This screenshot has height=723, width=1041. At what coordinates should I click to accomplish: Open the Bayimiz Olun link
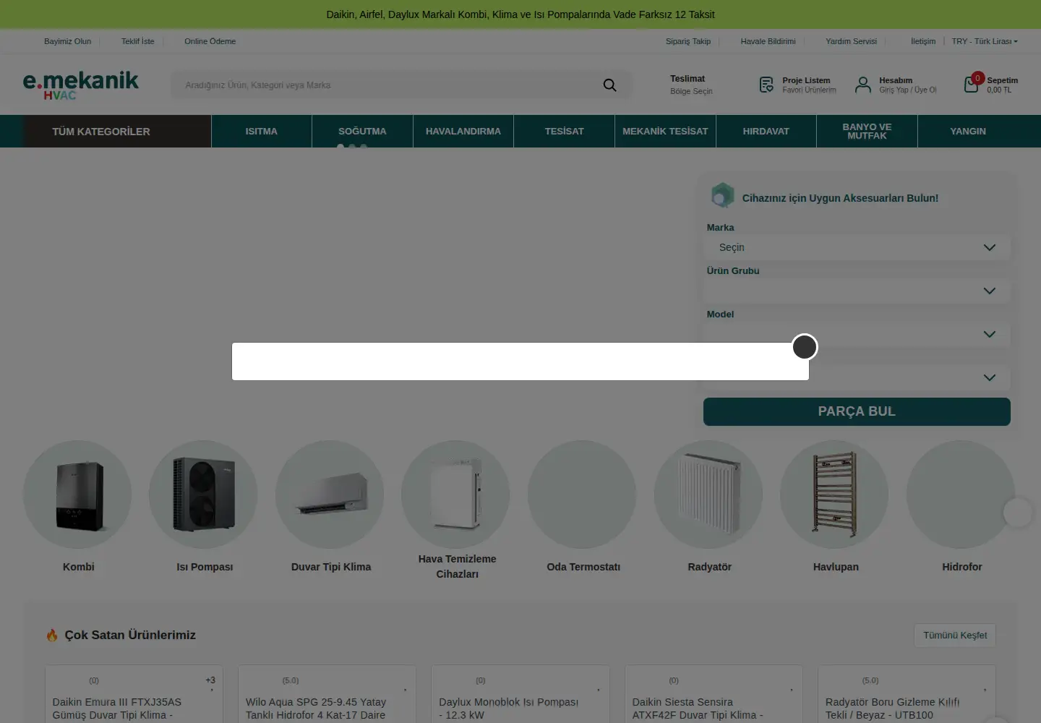(x=67, y=41)
